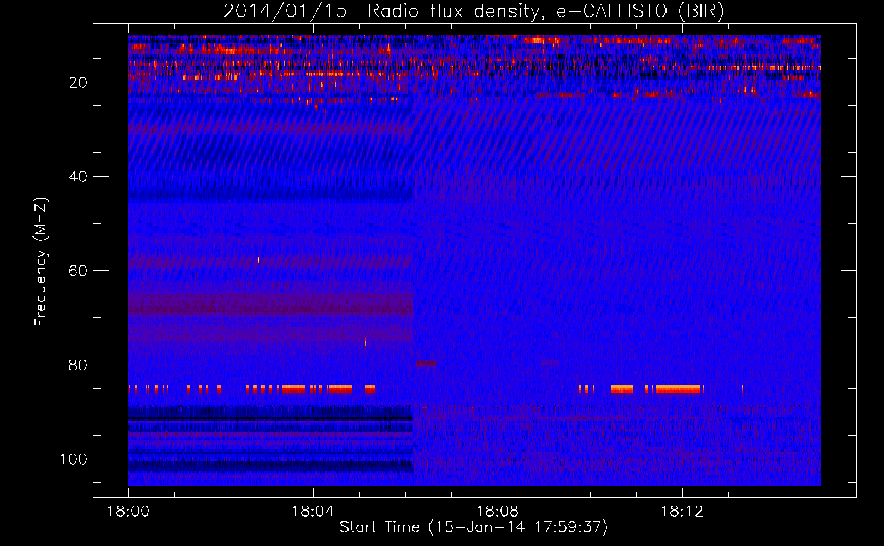This screenshot has height=546, width=884.
Task: Click the "Start Time (15-Jan-14 17:59:37)" x-axis label
Action: 474,527
